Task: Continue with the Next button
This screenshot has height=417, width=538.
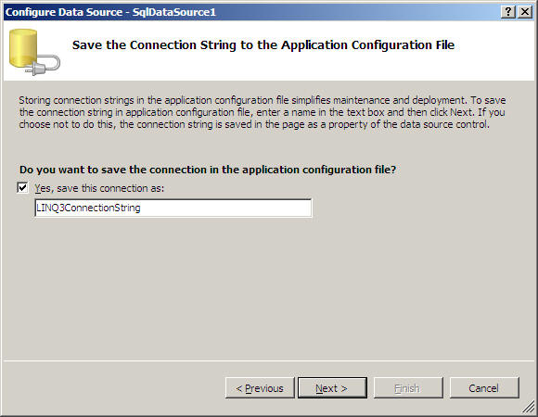Action: coord(332,388)
